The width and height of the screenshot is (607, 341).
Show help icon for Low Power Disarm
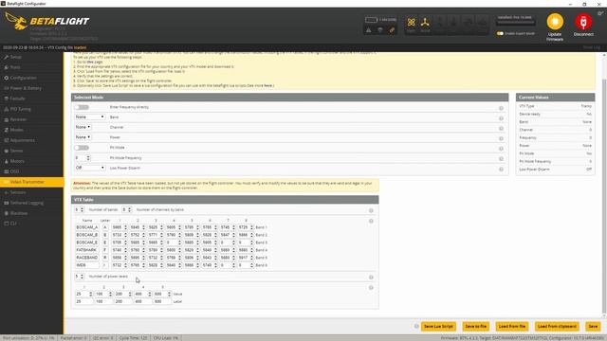(x=501, y=170)
